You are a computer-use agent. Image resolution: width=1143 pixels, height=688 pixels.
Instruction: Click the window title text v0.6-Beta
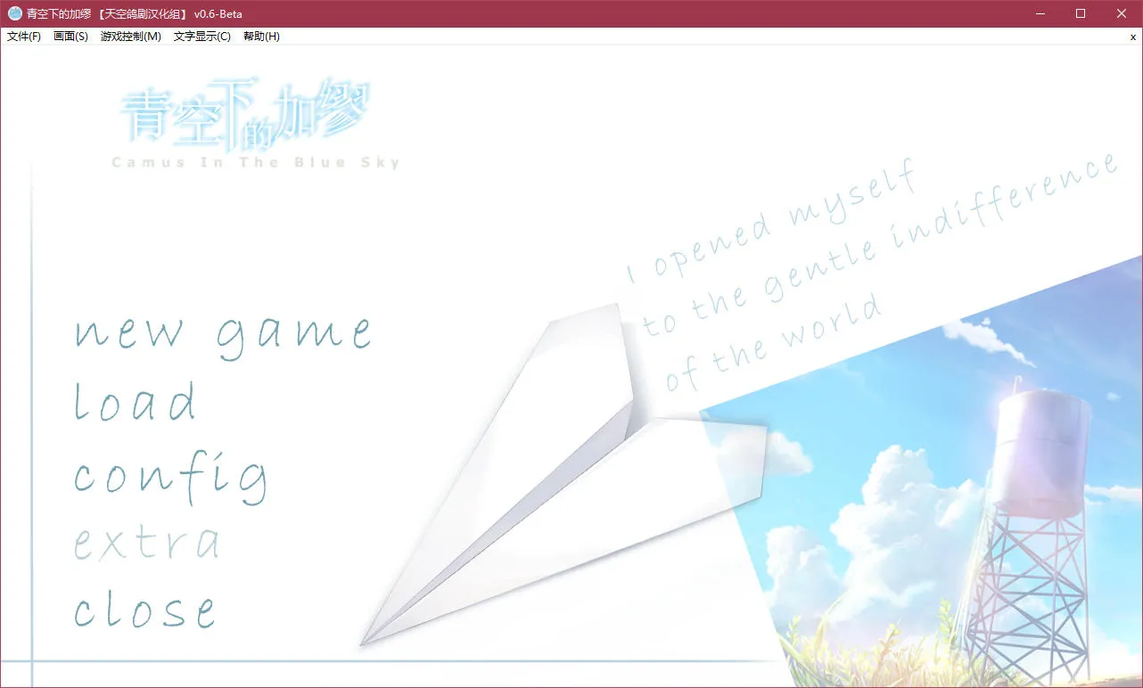(x=218, y=13)
